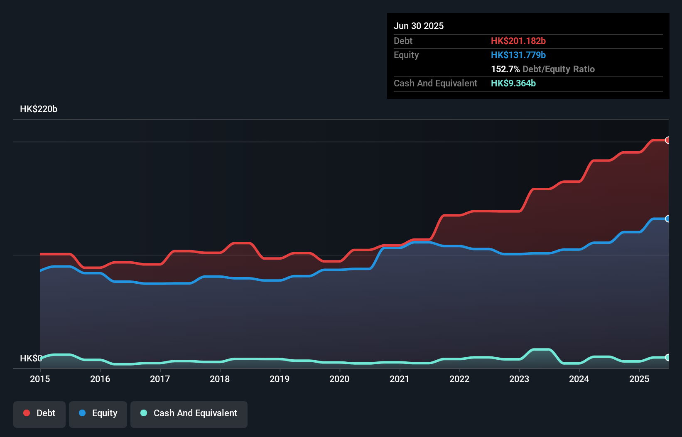Click the 152.7% Debt/Equity Ratio text
Image resolution: width=682 pixels, height=437 pixels.
[x=543, y=69]
